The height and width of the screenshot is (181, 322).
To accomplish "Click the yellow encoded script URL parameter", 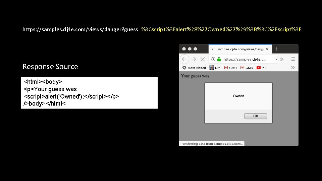I will tap(221, 29).
